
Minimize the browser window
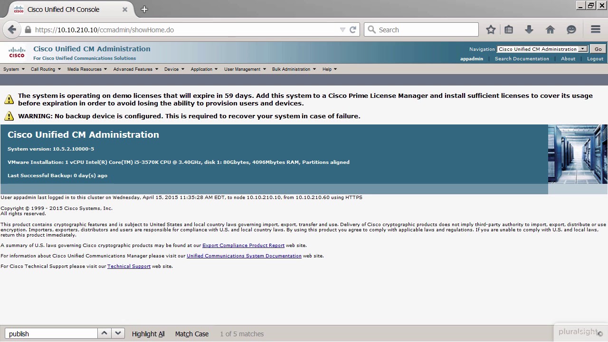[580, 6]
